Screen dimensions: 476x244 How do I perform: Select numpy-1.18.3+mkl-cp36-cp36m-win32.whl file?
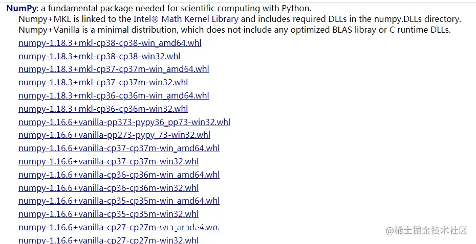coord(103,109)
